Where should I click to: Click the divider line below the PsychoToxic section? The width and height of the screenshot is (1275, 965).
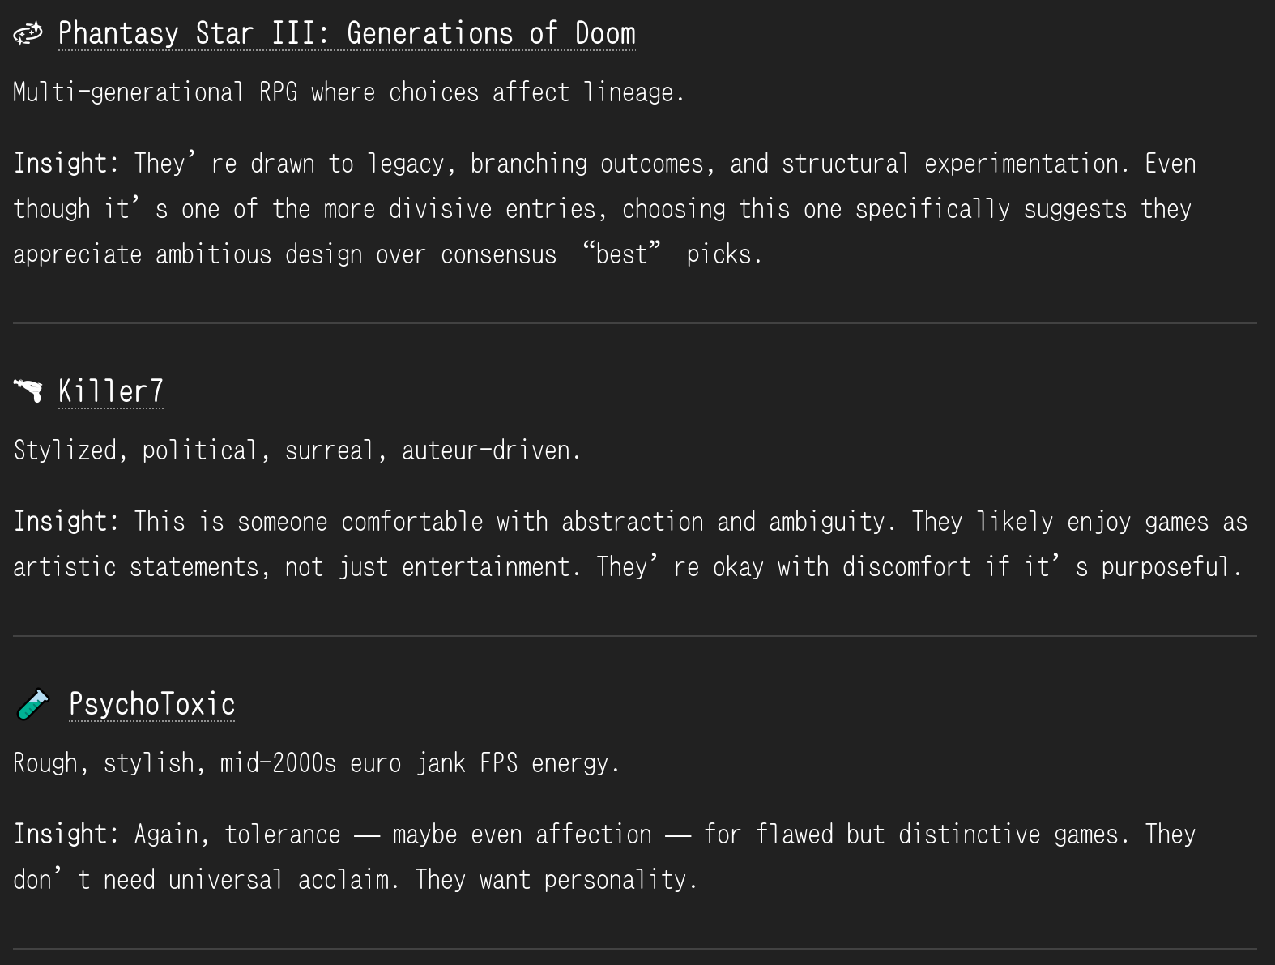click(x=635, y=949)
